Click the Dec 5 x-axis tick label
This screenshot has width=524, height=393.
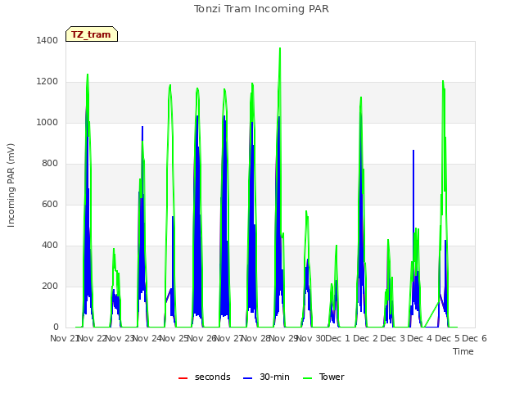point(447,338)
